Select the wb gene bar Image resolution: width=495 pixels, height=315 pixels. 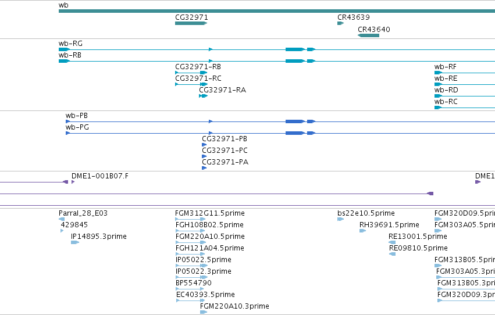tap(277, 11)
